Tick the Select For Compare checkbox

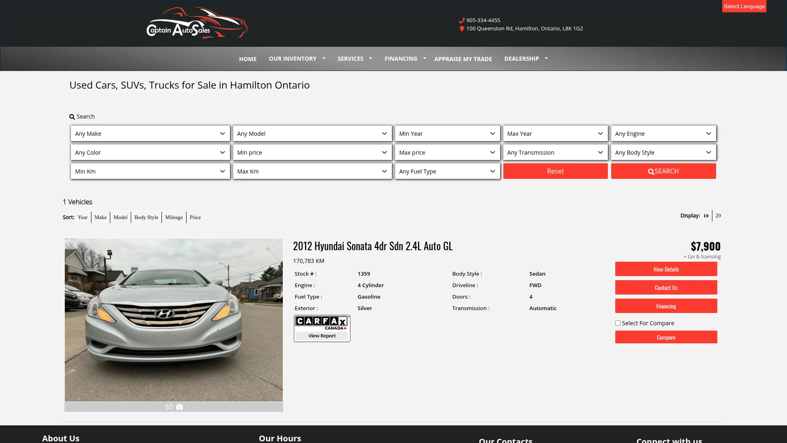pos(618,323)
